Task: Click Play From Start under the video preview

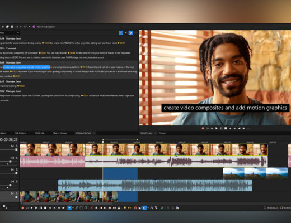Action: point(212,128)
